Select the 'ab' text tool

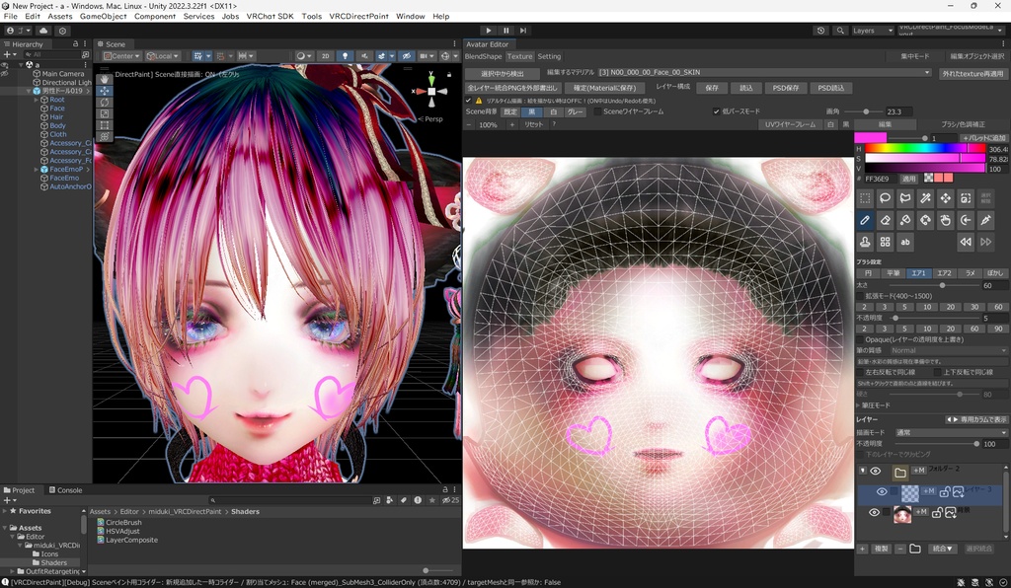905,242
